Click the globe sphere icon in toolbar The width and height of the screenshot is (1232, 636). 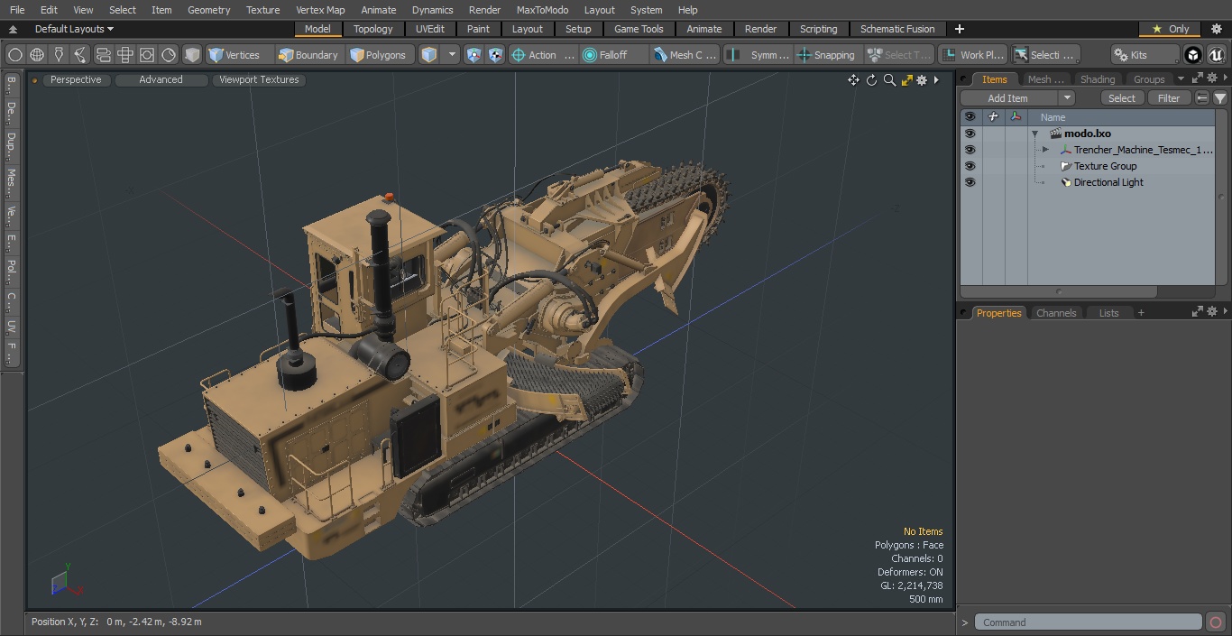point(37,55)
